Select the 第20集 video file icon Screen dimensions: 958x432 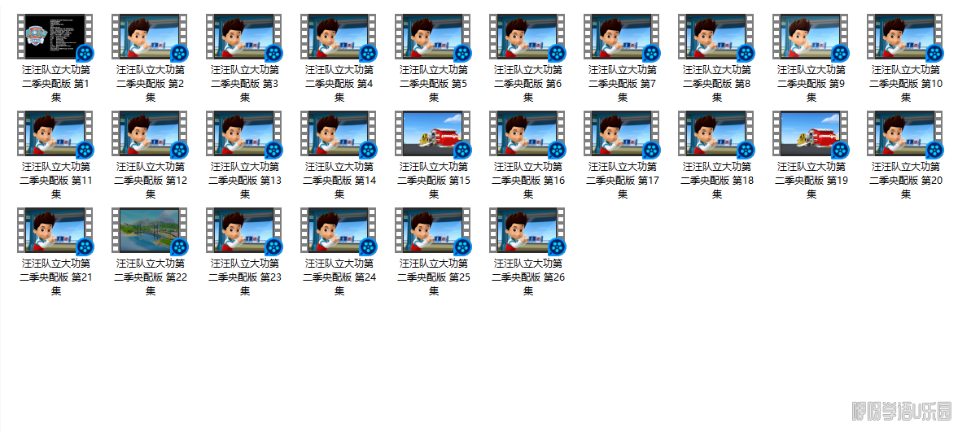point(905,134)
